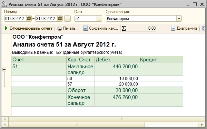207x129 pixels.
Task: Run Сформировать отчет
Action: pos(29,28)
